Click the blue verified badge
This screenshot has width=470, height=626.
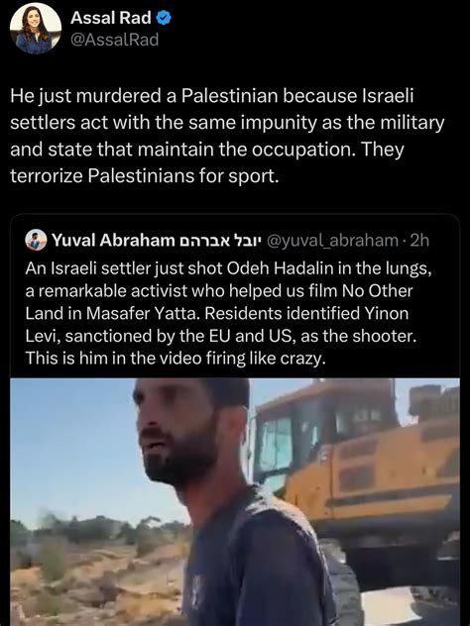(x=164, y=18)
